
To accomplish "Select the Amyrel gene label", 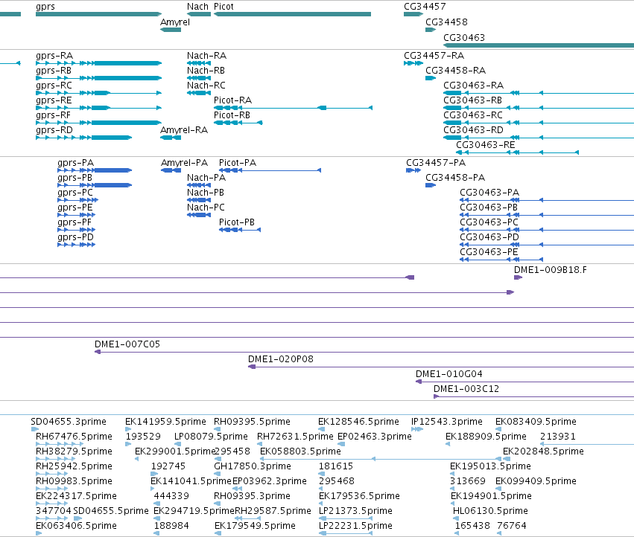I will point(174,22).
